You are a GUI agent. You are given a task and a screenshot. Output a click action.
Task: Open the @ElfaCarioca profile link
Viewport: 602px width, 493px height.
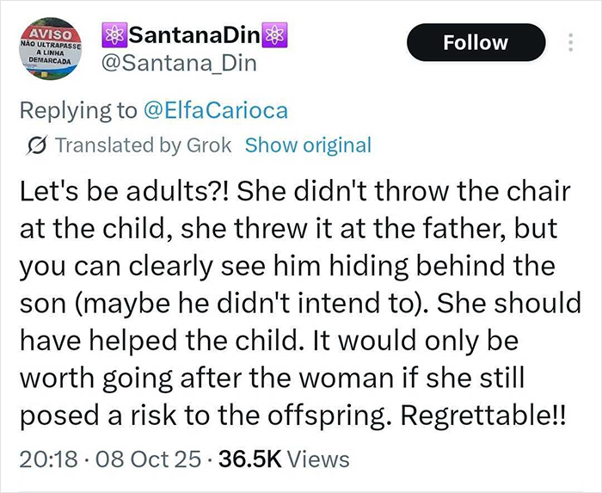click(213, 110)
